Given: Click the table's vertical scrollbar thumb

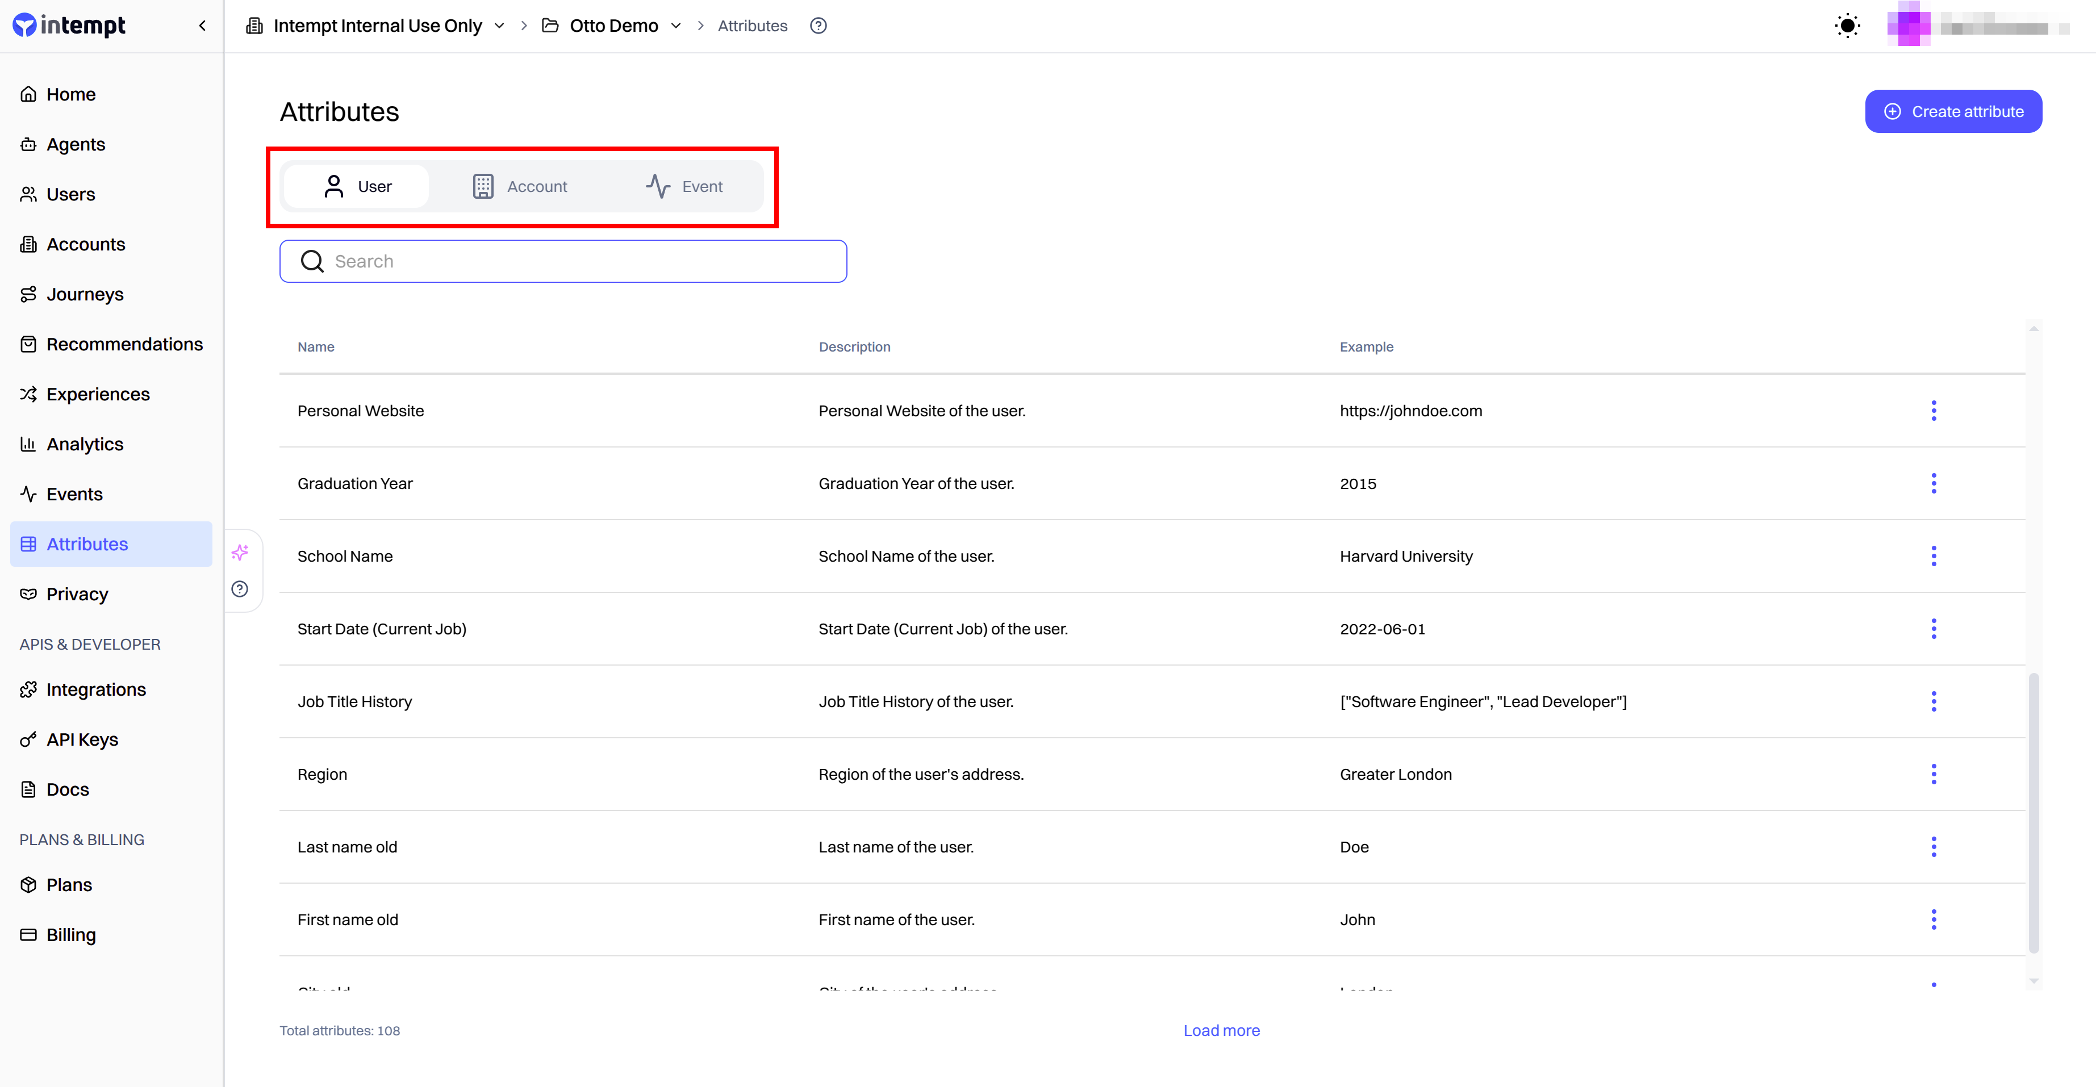Looking at the screenshot, I should click(x=2034, y=812).
